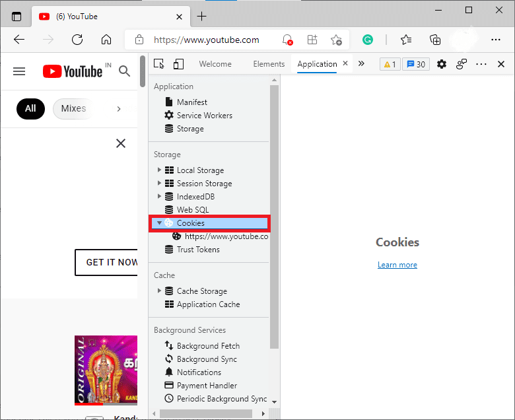This screenshot has height=420, width=515.
Task: Switch to the Elements tab
Action: [x=269, y=64]
